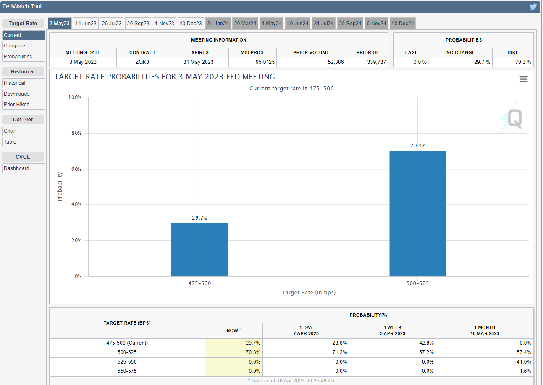Open the 19 Jun24 meeting tab
This screenshot has height=385, width=543.
click(298, 24)
